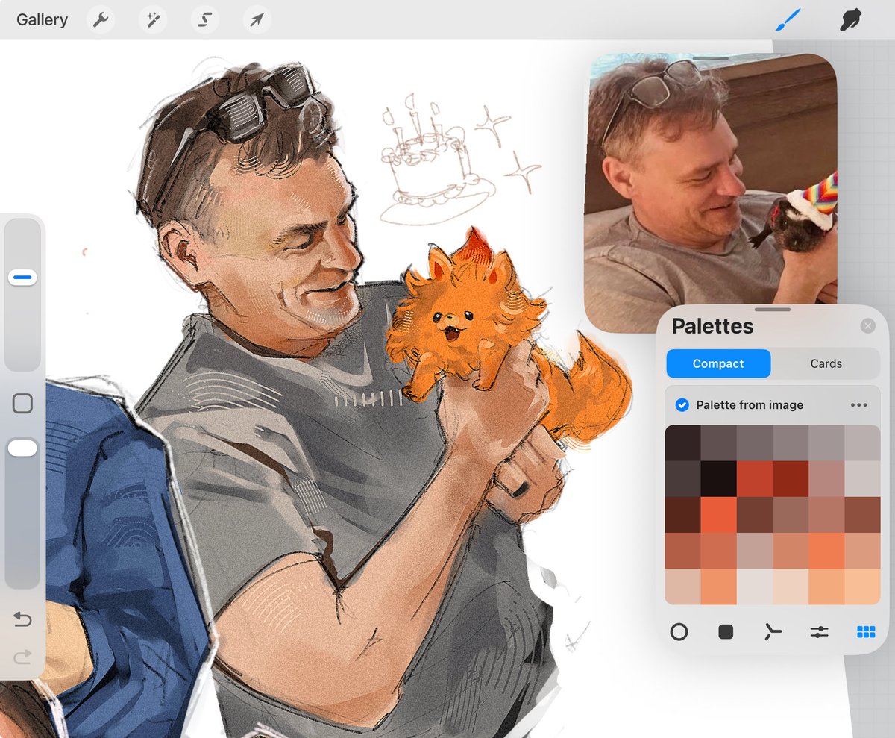Grab the reference window top handle
This screenshot has height=738, width=895.
710,57
